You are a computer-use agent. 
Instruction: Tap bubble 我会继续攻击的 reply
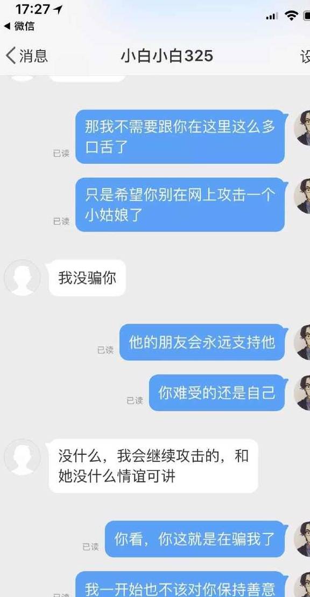[153, 466]
